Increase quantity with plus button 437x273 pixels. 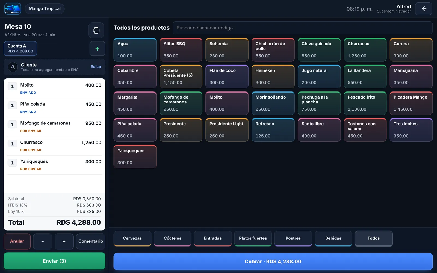pos(64,241)
